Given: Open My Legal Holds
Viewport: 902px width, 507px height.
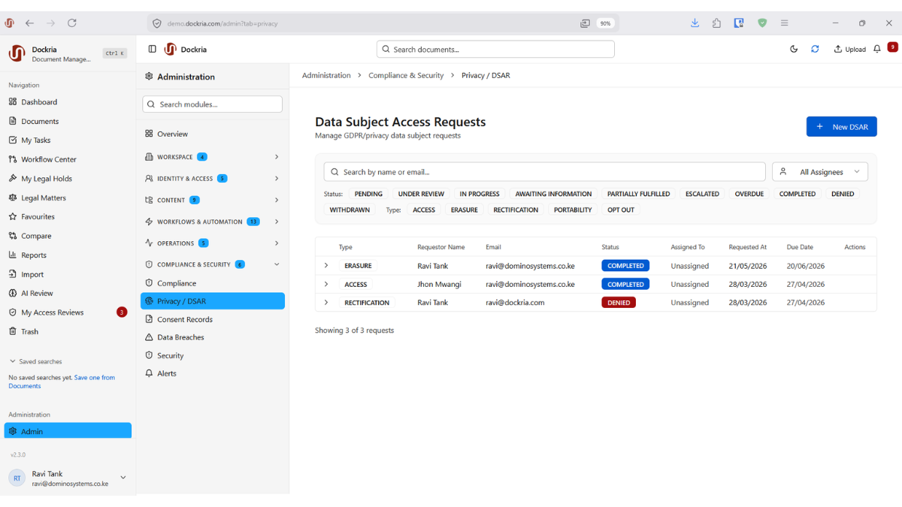Looking at the screenshot, I should pos(47,179).
